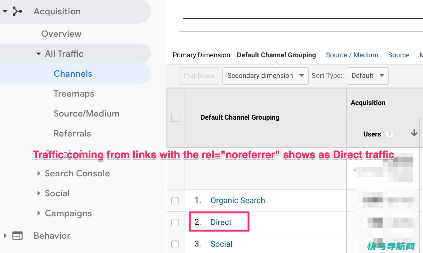Click the Behavior sidebar label
Image resolution: width=423 pixels, height=253 pixels.
52,236
